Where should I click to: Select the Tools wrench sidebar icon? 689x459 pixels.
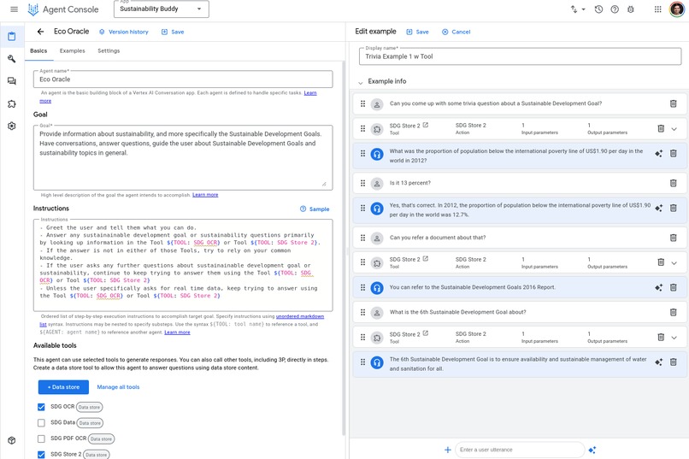pos(12,58)
